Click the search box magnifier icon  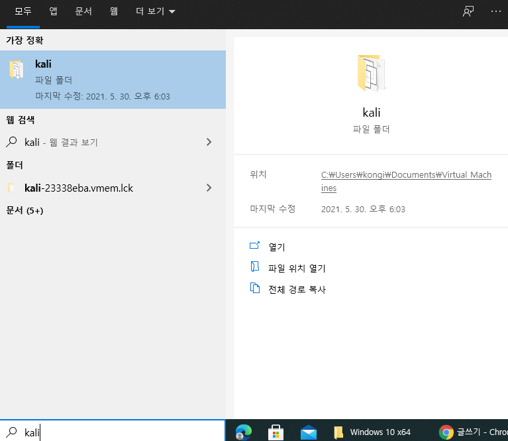[12, 432]
